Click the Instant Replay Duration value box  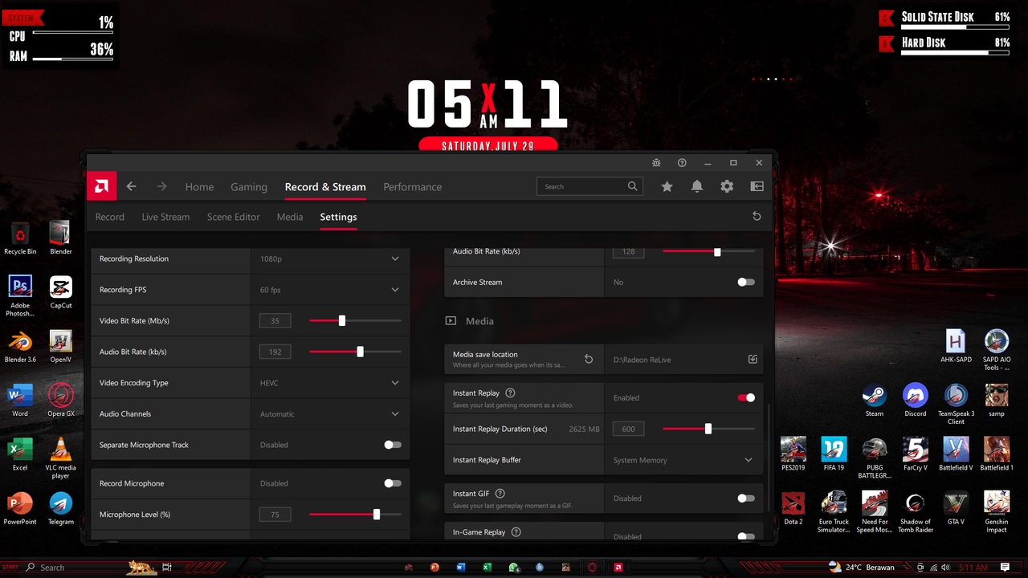628,429
